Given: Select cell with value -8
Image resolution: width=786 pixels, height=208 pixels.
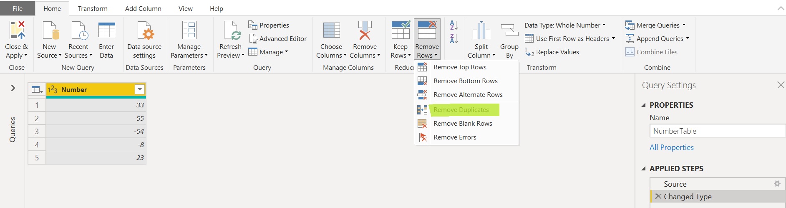Looking at the screenshot, I should [x=96, y=145].
